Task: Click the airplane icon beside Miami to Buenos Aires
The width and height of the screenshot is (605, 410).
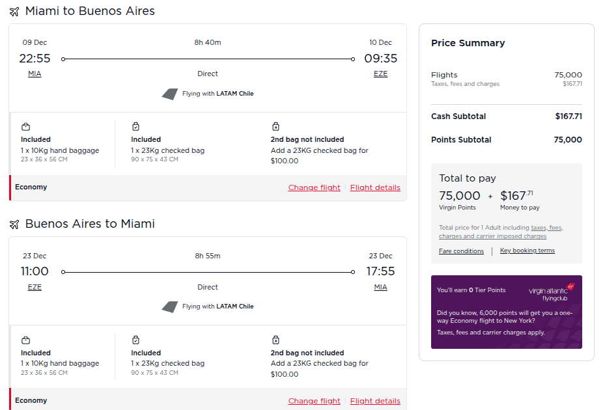Action: (15, 10)
